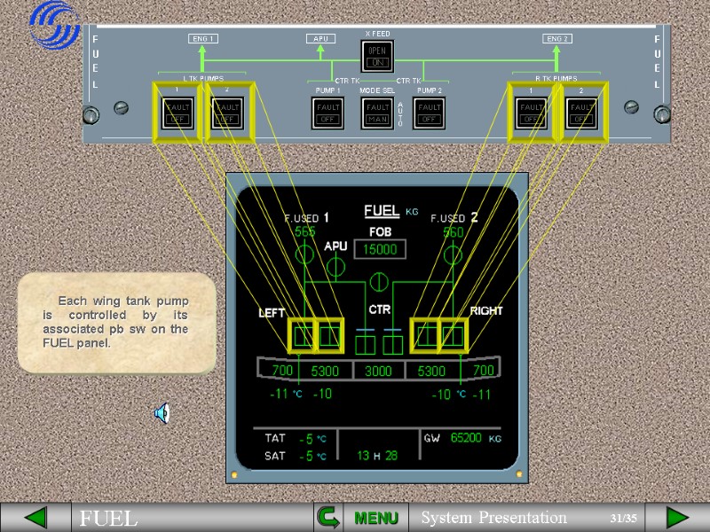
Task: Click the wing tank pump description note
Action: click(116, 322)
